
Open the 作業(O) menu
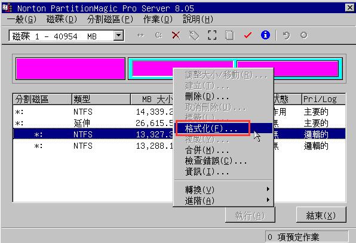tap(158, 19)
